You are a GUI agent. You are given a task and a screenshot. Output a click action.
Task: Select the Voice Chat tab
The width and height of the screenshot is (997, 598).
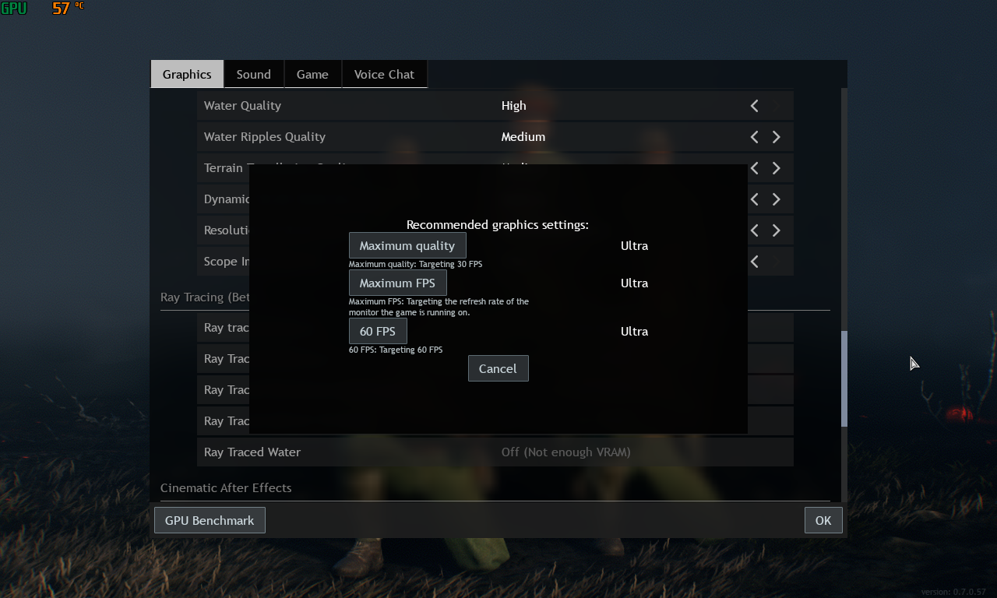pyautogui.click(x=384, y=74)
